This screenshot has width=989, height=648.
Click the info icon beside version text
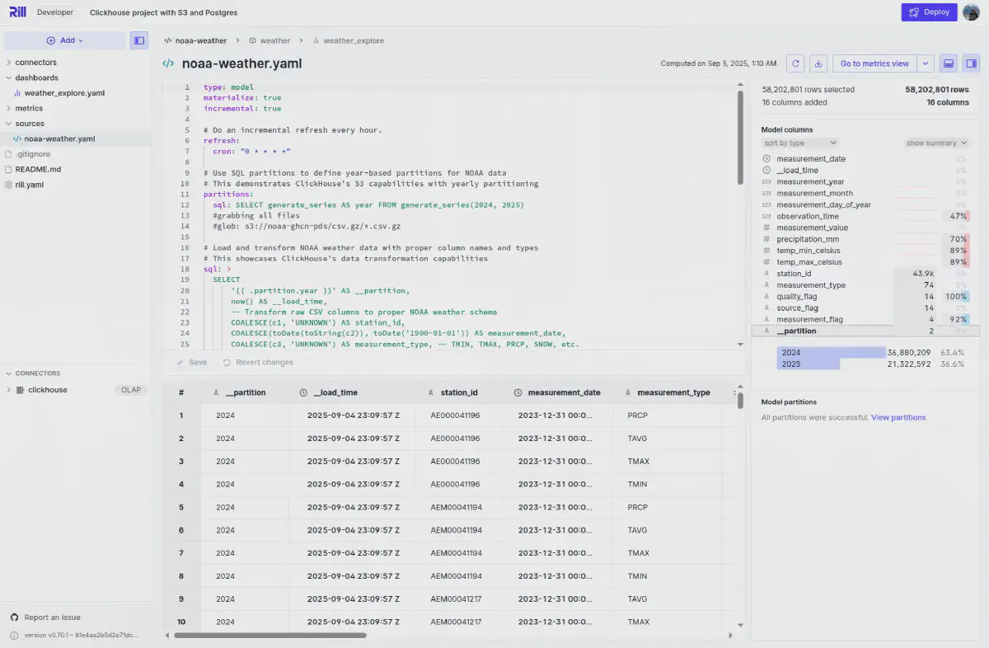click(14, 636)
